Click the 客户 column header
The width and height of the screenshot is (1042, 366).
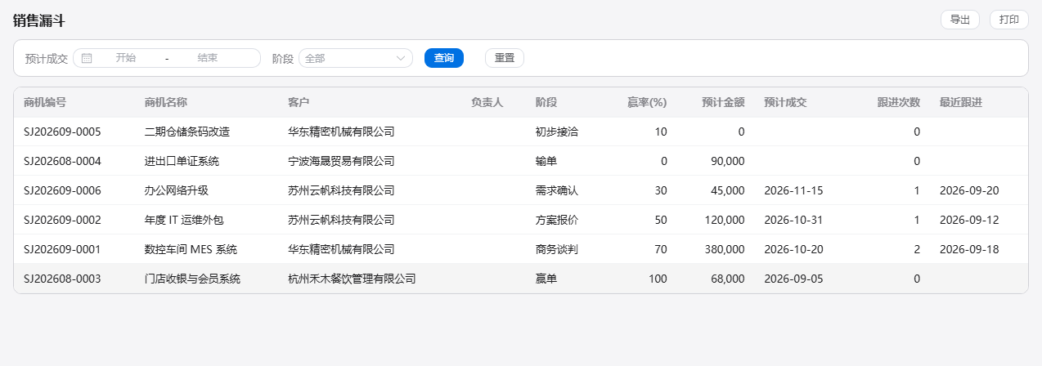(299, 102)
